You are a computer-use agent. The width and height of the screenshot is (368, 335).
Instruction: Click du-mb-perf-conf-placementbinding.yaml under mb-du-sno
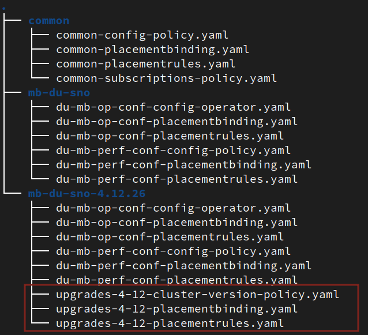pyautogui.click(x=184, y=165)
